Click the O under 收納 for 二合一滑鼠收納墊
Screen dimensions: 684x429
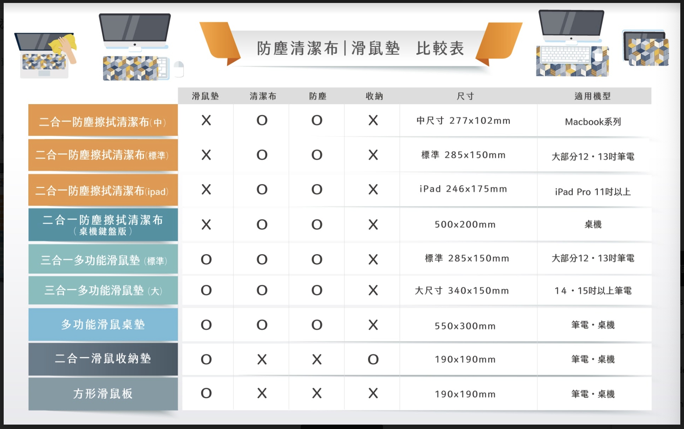[x=373, y=359]
